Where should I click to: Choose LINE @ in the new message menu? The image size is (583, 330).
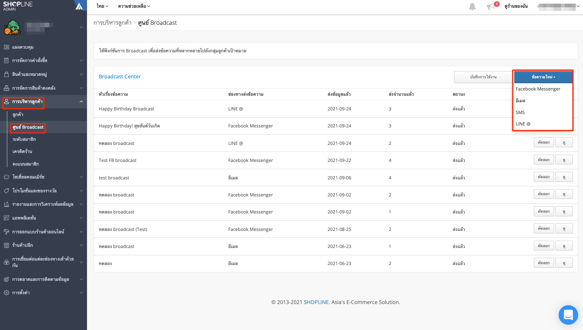click(523, 124)
